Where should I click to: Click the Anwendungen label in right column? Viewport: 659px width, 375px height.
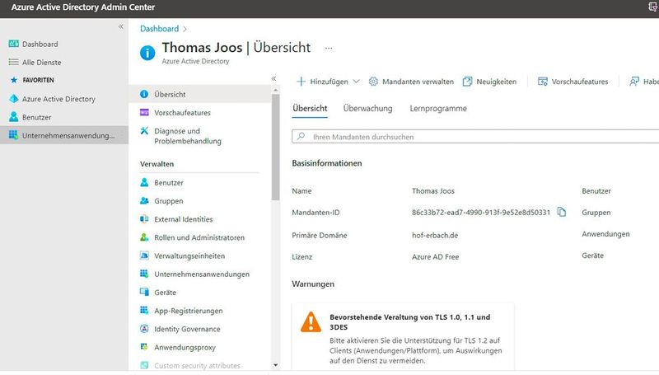point(605,234)
